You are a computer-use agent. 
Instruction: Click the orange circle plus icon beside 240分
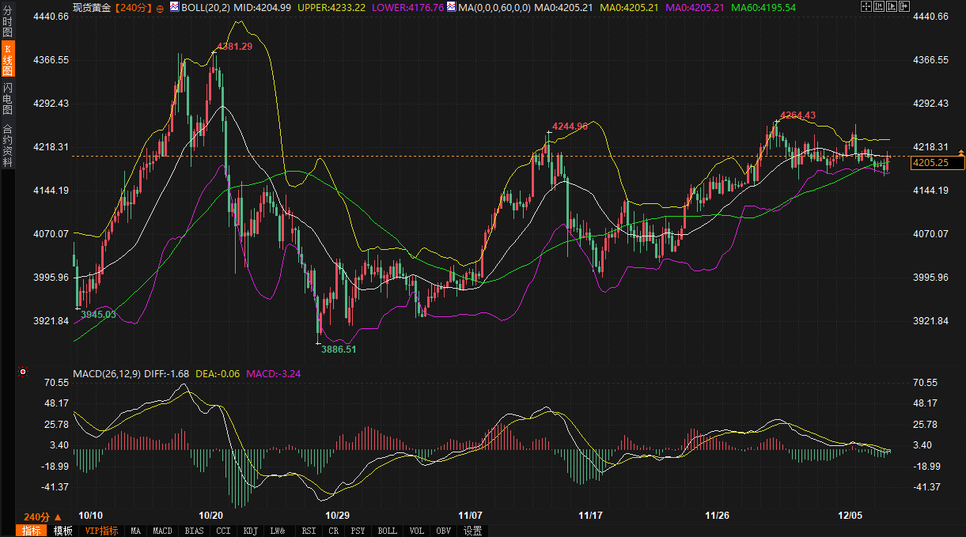coord(160,8)
